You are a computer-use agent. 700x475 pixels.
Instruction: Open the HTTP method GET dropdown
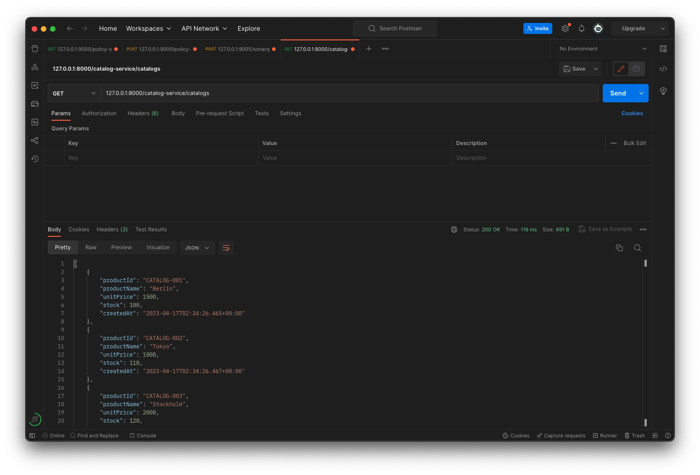[74, 93]
